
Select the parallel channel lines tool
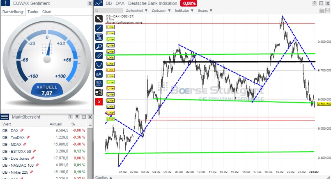(99, 56)
